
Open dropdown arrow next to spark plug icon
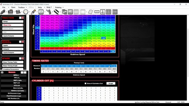point(37,12)
